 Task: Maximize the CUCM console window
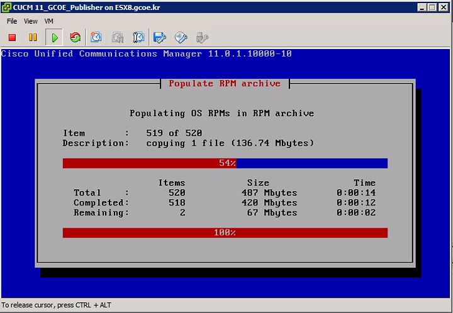(432, 7)
